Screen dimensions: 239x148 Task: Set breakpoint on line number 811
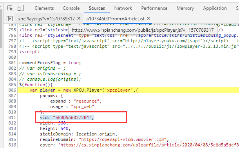[12, 117]
